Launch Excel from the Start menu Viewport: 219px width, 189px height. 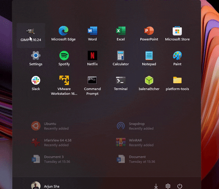[x=121, y=34]
